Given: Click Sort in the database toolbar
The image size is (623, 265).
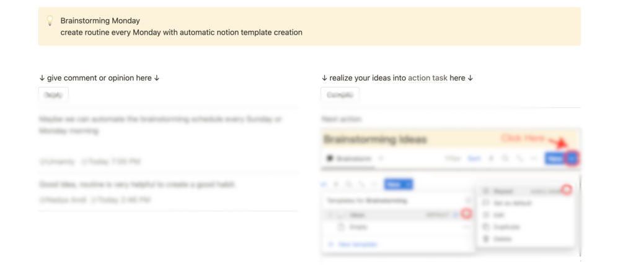Looking at the screenshot, I should 474,159.
